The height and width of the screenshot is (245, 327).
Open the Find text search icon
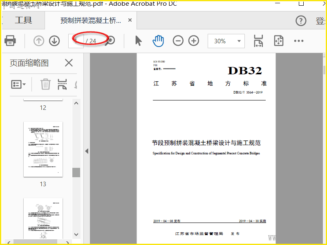tap(110, 40)
